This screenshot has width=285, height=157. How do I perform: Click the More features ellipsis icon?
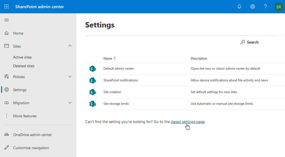coord(7,116)
